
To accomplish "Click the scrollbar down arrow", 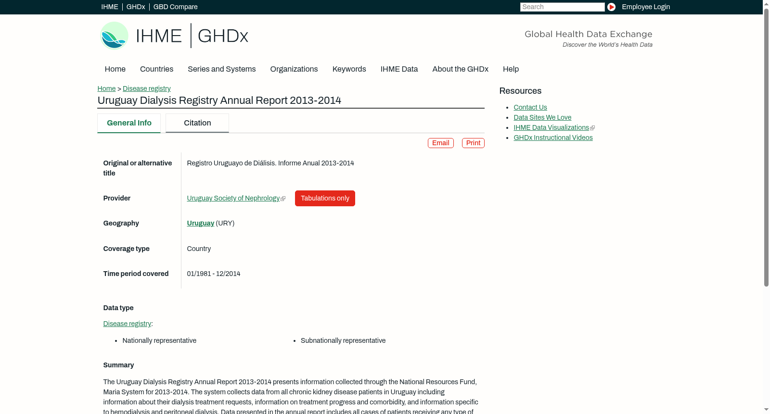I will tap(766, 410).
